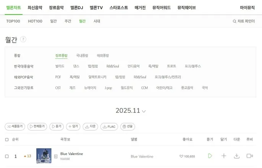The width and height of the screenshot is (262, 168).
Task: Click the 다운 download button in toolbar
Action: [x=90, y=127]
